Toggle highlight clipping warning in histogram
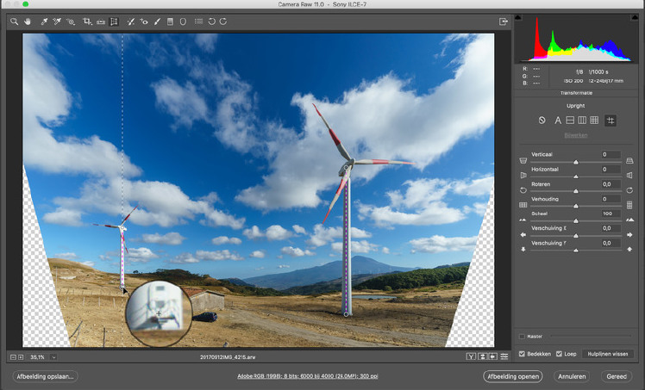This screenshot has height=390, width=645. pos(636,17)
